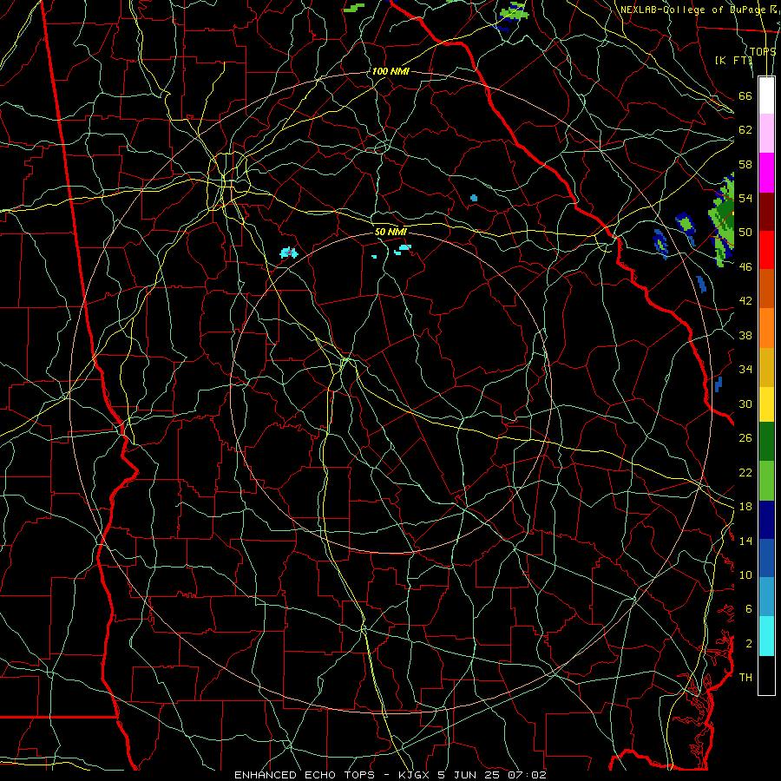Click the "TOPS" legend title
Screen dimensions: 781x781
pyautogui.click(x=763, y=51)
